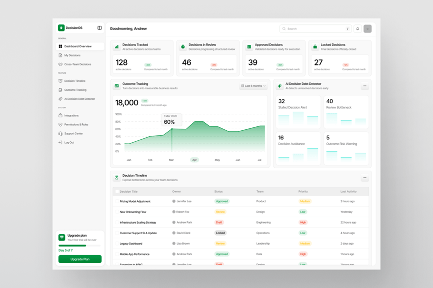Image resolution: width=433 pixels, height=288 pixels.
Task: Open the notifications bell
Action: (357, 29)
